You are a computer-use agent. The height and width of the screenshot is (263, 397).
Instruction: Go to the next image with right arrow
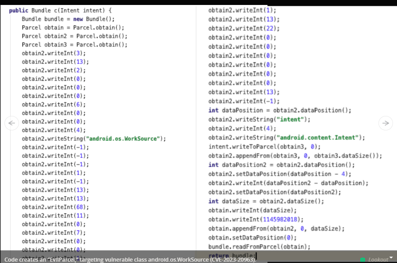tap(385, 123)
